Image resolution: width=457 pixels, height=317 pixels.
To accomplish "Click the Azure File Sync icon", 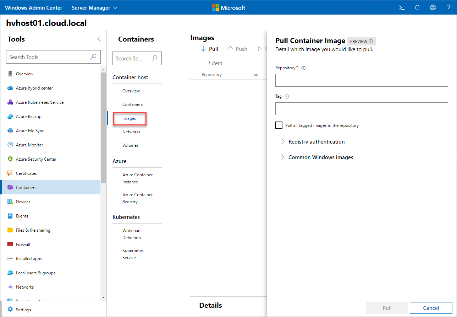I will (10, 131).
